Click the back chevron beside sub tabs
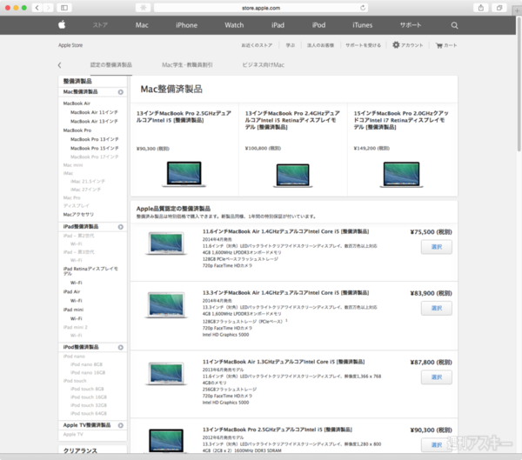The height and width of the screenshot is (460, 522). pos(59,65)
